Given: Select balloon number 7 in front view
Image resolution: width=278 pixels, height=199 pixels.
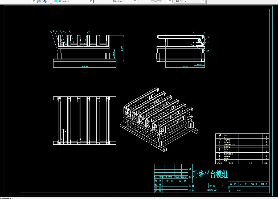Looking at the screenshot, I should (x=89, y=32).
